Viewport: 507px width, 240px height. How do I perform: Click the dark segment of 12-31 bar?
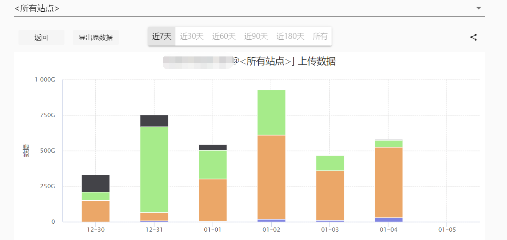point(154,121)
